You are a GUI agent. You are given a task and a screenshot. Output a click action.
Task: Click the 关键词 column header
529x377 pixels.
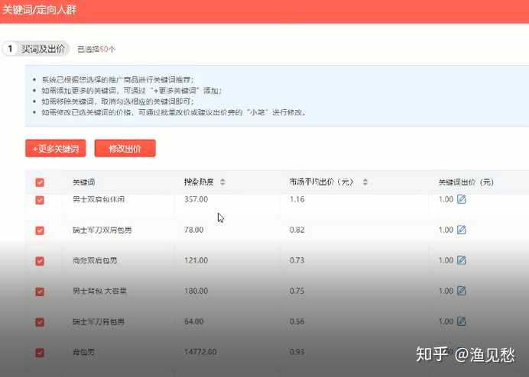tap(83, 182)
